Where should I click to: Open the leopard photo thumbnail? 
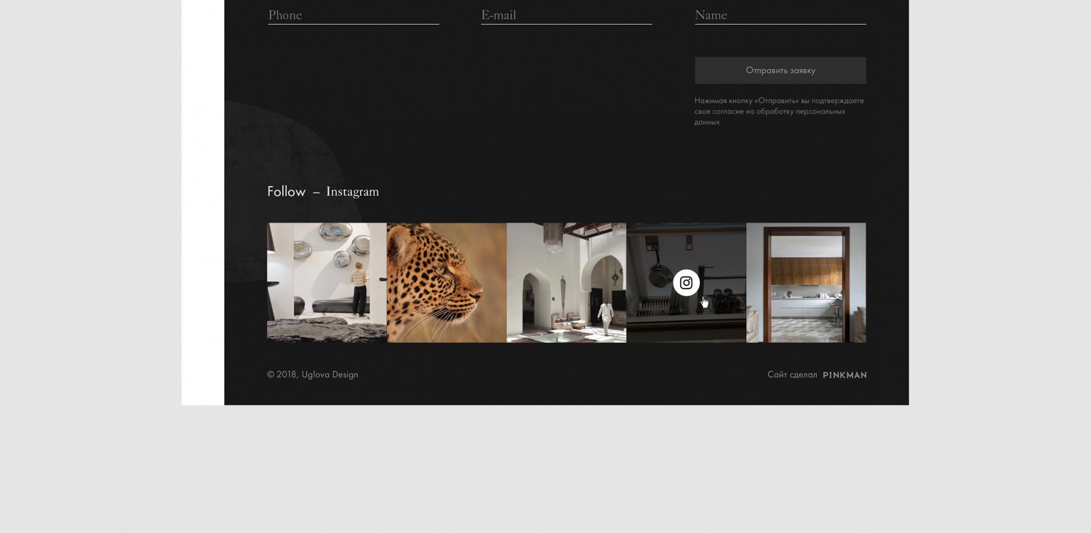(447, 282)
